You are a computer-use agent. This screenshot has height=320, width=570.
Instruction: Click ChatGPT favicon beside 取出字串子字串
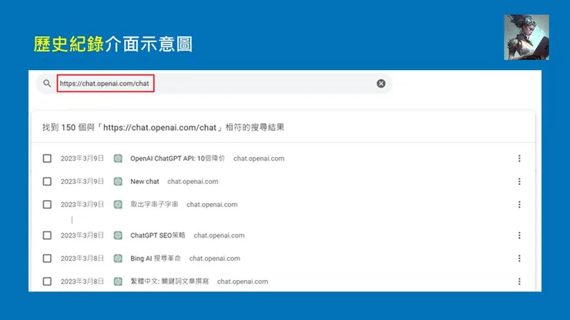point(118,205)
